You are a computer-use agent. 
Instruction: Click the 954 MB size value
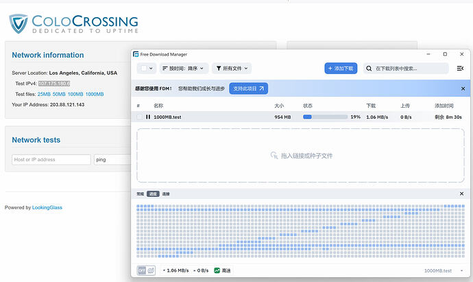pos(282,117)
